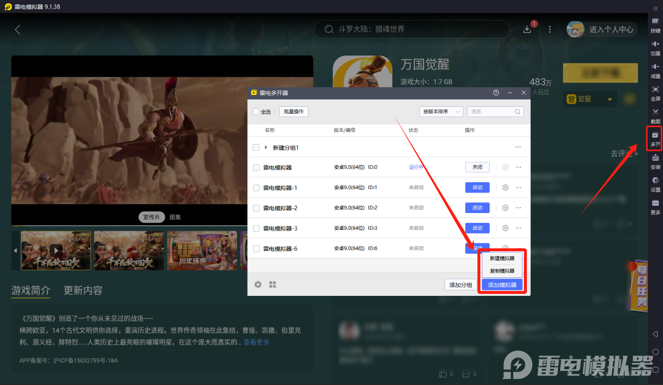Screen dimensions: 663x385
Task: Select the checkbox next to 新建分组1
Action: 256,147
